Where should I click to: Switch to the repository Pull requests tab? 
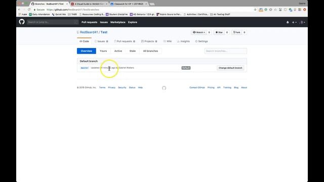click(x=125, y=41)
